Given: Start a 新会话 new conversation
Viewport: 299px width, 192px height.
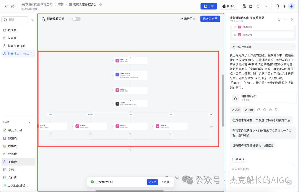Looking at the screenshot, I should pyautogui.click(x=238, y=159).
